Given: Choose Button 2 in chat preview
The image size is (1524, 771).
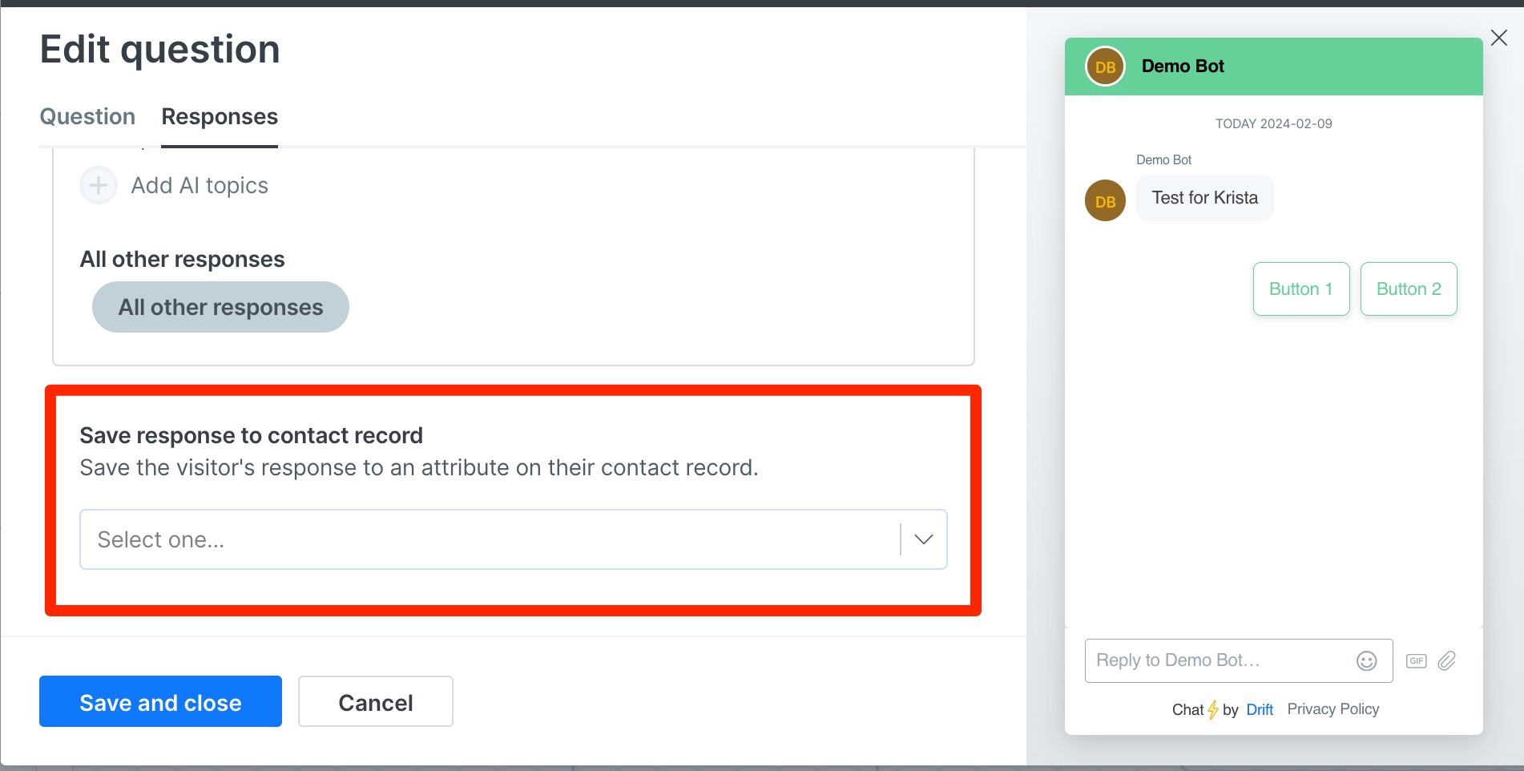Looking at the screenshot, I should tap(1409, 289).
